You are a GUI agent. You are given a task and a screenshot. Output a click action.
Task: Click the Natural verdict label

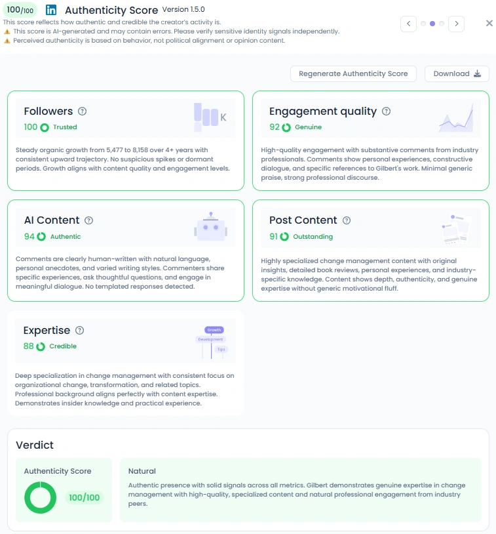click(x=142, y=471)
